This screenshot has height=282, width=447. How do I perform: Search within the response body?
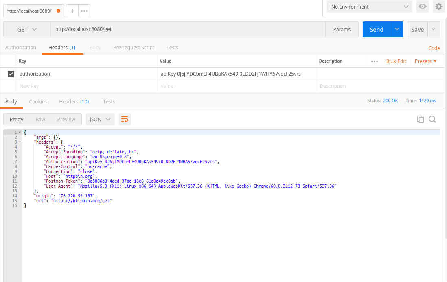point(432,119)
